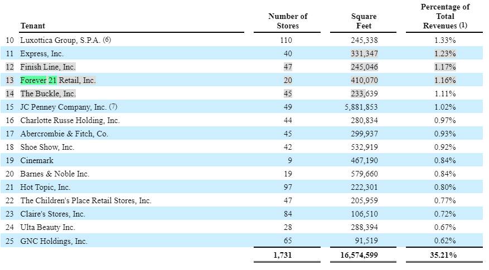489x270 pixels.
Task: Click the 'Square Feet' column header
Action: 364,21
